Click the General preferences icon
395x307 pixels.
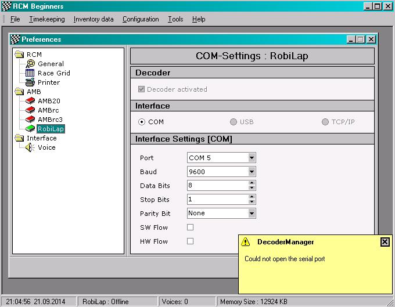[30, 64]
